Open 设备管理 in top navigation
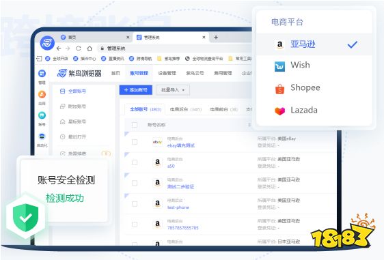The image size is (384, 260). [x=167, y=73]
